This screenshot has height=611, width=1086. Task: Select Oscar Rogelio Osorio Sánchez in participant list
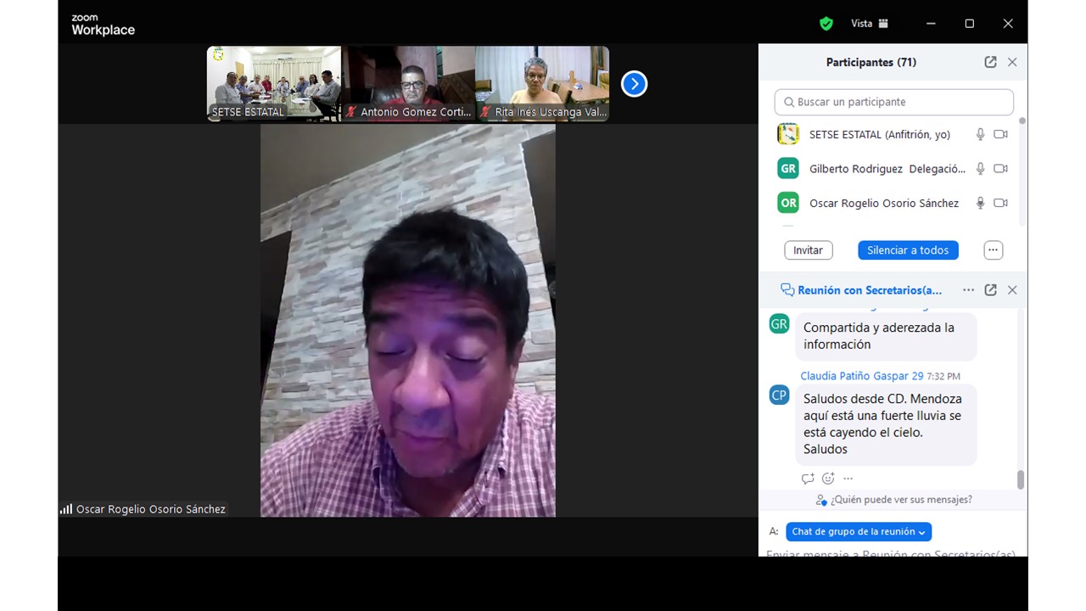click(x=883, y=203)
